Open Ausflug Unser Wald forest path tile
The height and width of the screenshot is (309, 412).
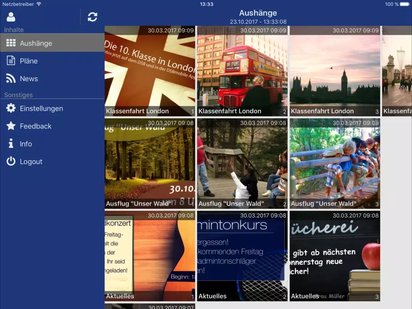click(x=150, y=164)
